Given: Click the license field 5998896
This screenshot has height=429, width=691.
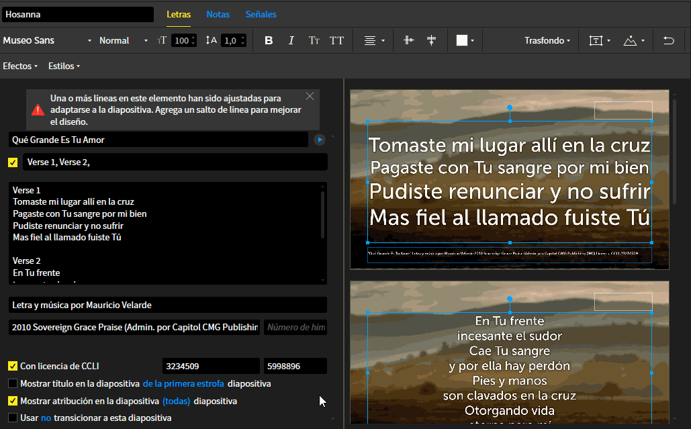Looking at the screenshot, I should (x=295, y=366).
